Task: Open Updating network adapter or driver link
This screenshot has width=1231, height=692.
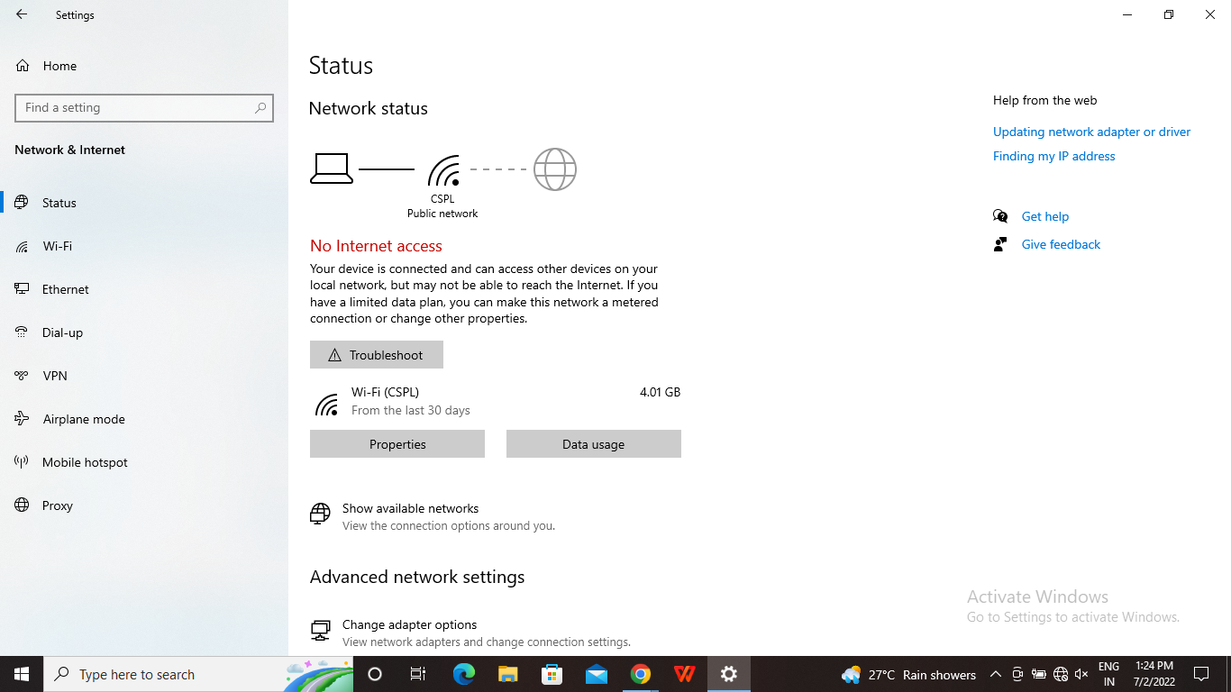Action: tap(1091, 132)
